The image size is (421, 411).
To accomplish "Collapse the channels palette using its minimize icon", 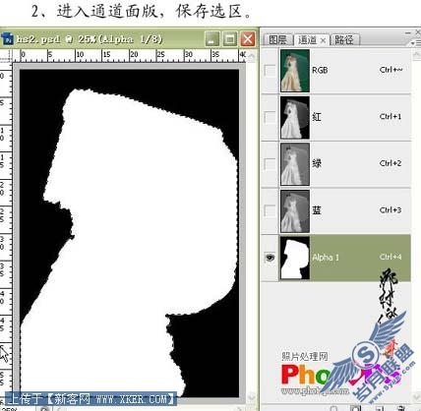I will point(407,32).
